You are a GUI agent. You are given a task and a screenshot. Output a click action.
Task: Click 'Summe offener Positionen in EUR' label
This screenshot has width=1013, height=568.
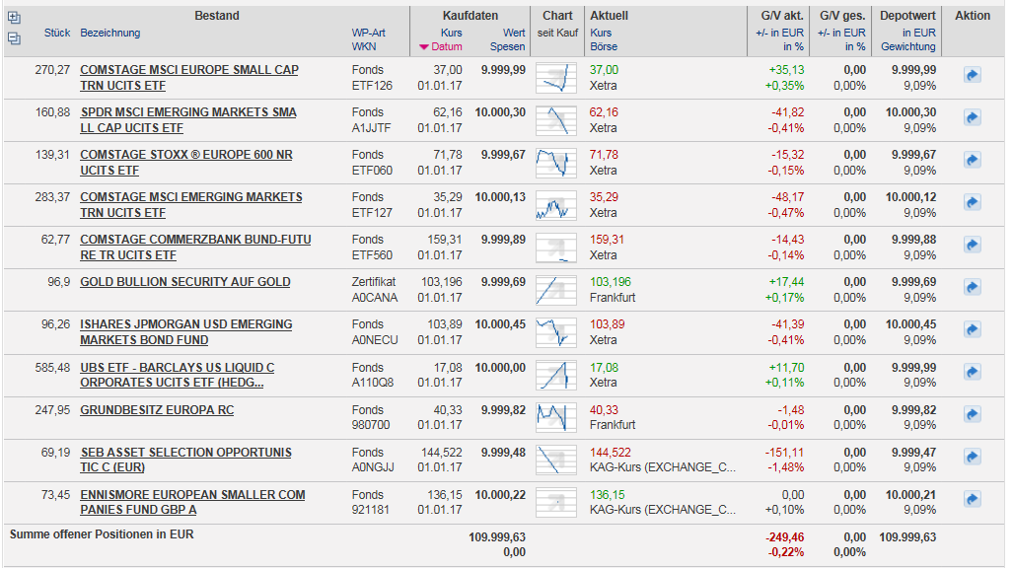pyautogui.click(x=102, y=534)
